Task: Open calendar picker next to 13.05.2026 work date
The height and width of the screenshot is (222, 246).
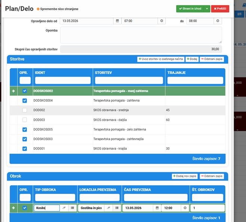Action: click(x=117, y=21)
